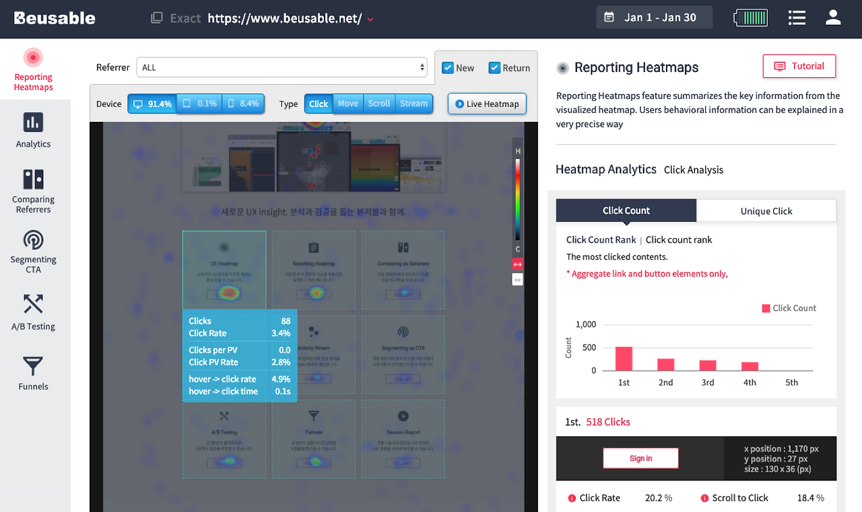Click the 3rd bar in the chart
Image resolution: width=862 pixels, height=512 pixels.
tap(708, 365)
